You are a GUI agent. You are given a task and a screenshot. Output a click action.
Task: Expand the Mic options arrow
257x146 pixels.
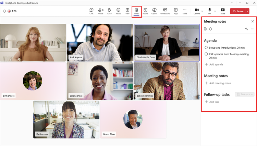pos(215,11)
